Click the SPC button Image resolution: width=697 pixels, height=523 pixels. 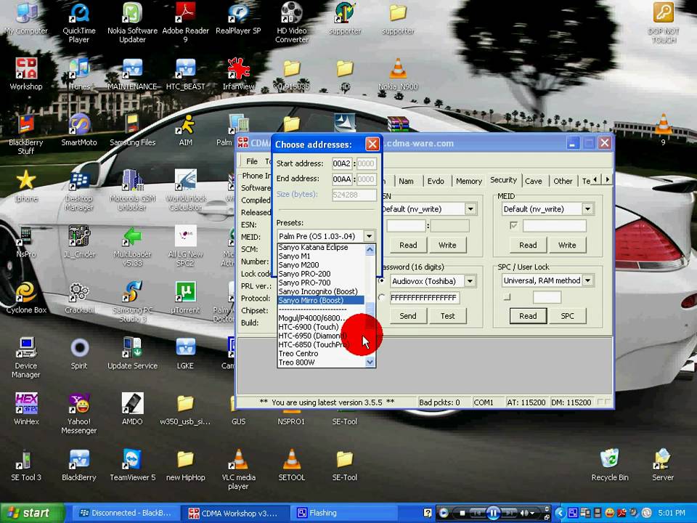(567, 316)
